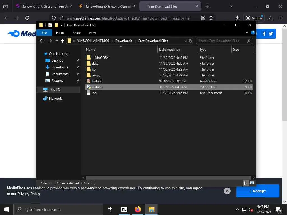The height and width of the screenshot is (215, 287).
Task: Go back in File Explorer
Action: click(42, 41)
